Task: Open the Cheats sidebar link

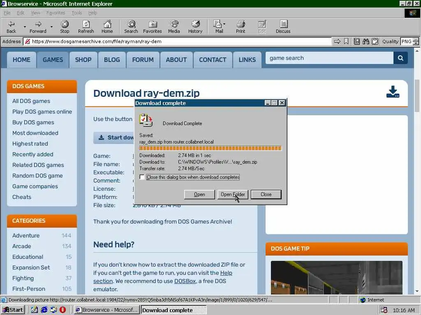Action: coord(22,197)
